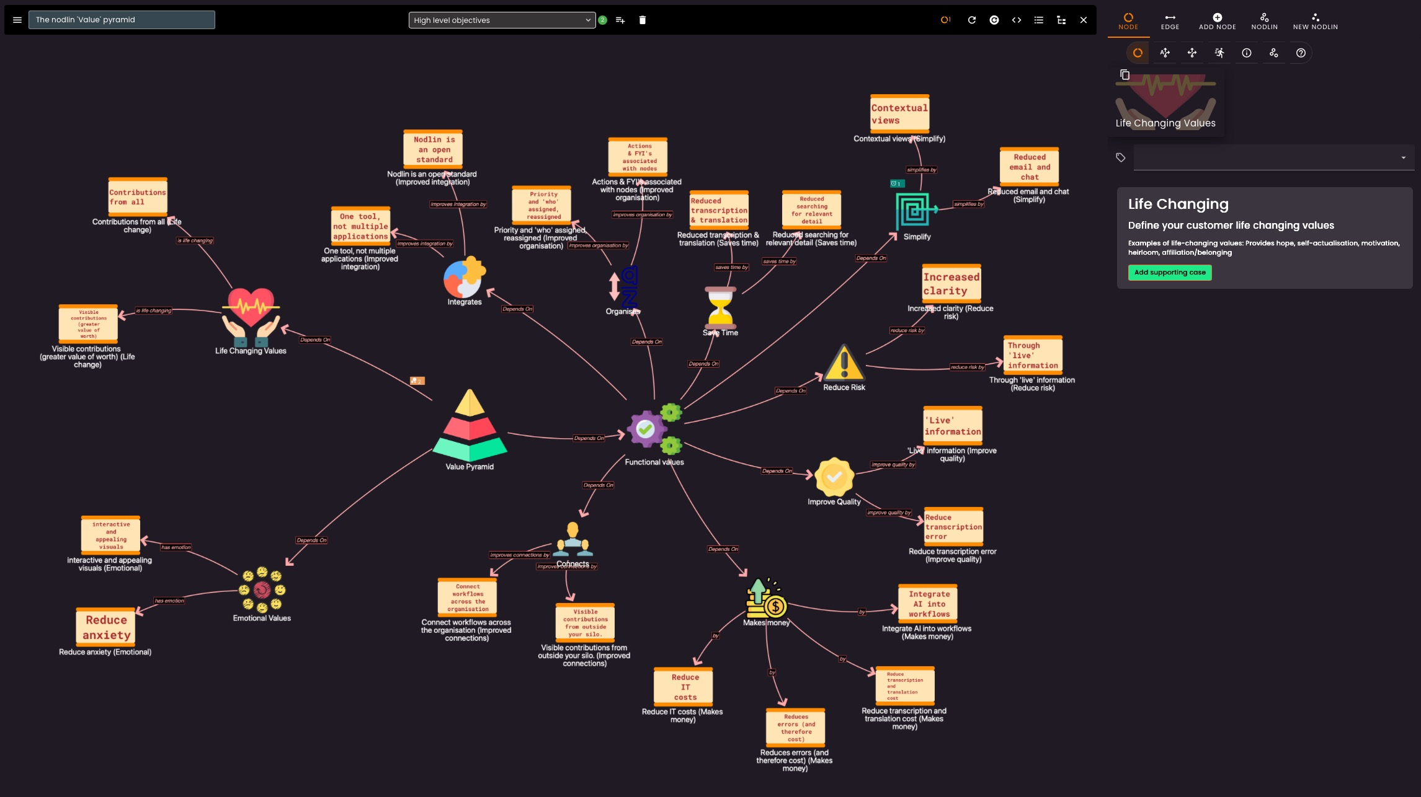Open the High level objectives dropdown

[x=502, y=20]
